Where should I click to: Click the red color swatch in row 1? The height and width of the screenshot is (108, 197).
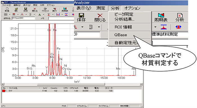pos(3,91)
